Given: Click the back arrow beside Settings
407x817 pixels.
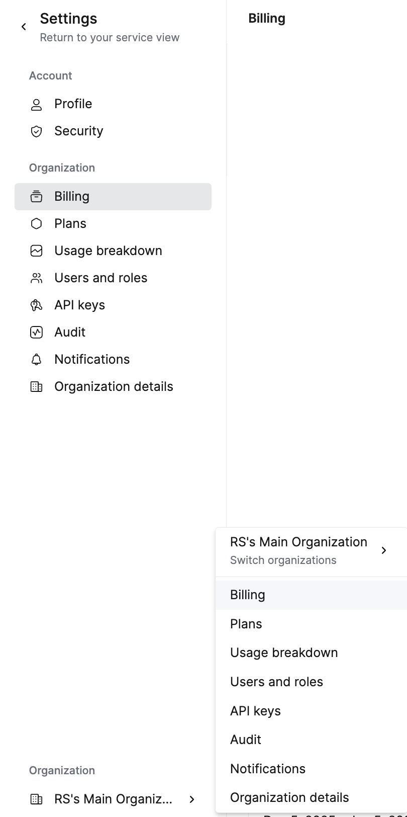Looking at the screenshot, I should pyautogui.click(x=24, y=27).
